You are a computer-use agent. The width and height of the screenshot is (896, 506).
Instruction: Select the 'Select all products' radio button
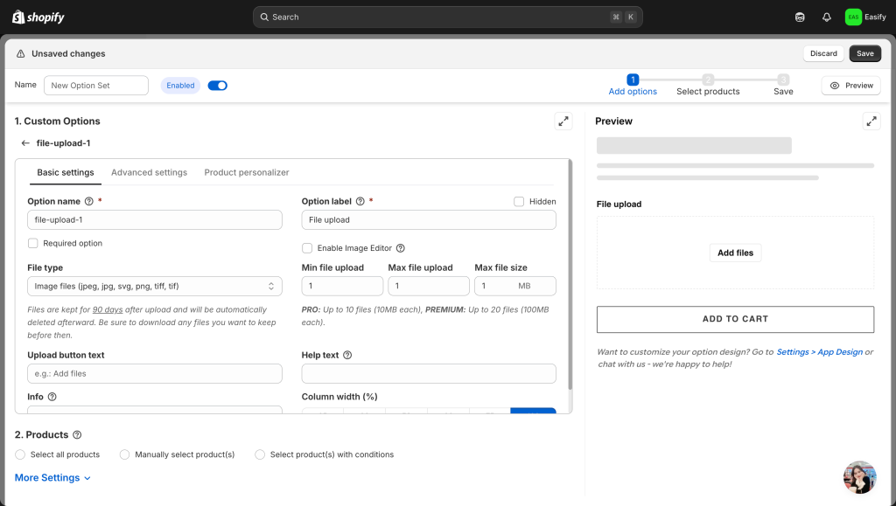(x=20, y=454)
